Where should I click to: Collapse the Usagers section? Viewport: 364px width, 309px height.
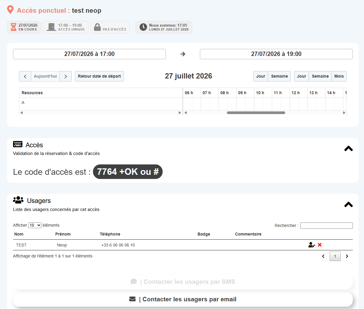(349, 204)
